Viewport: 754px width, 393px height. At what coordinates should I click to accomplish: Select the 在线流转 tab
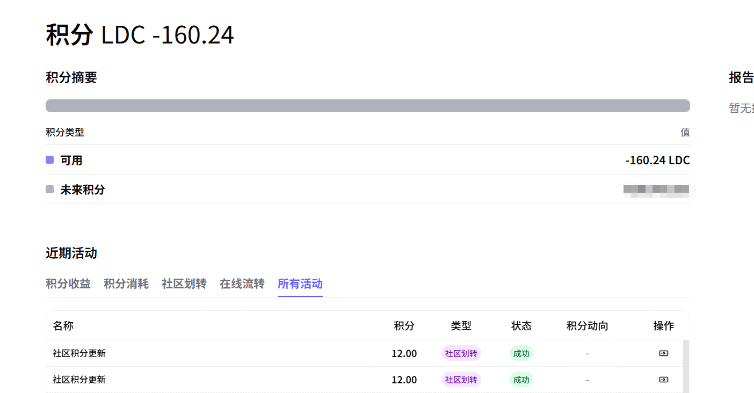[x=242, y=283]
